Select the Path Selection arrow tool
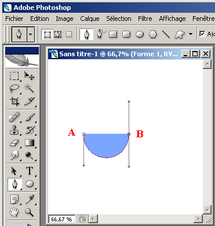215x226 pixels. point(14,171)
